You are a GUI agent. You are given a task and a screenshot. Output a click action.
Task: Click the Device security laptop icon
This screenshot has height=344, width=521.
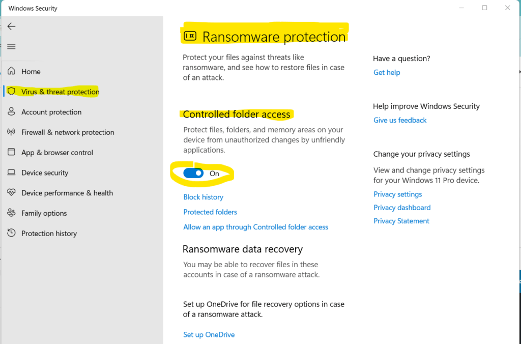(11, 173)
